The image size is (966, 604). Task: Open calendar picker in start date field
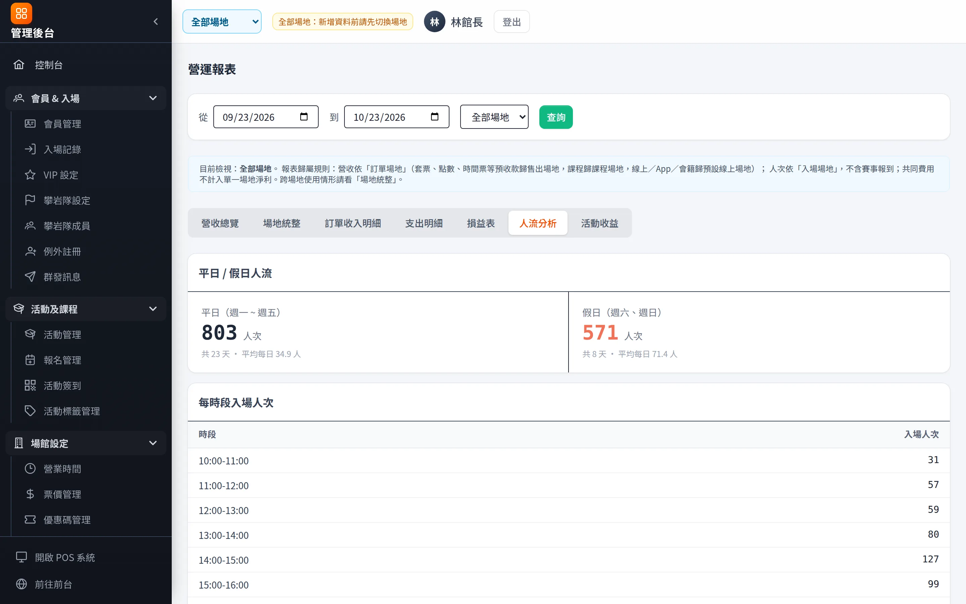304,117
